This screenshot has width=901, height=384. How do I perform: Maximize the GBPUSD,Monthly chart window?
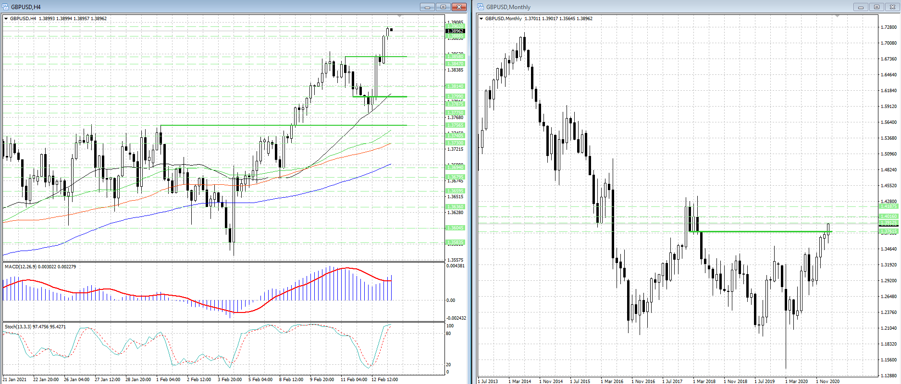point(876,7)
